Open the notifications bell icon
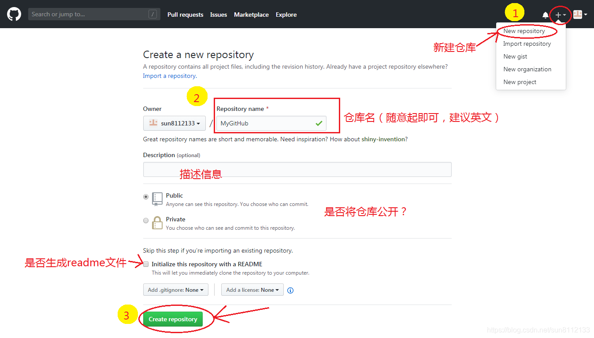The width and height of the screenshot is (594, 338). click(x=546, y=15)
